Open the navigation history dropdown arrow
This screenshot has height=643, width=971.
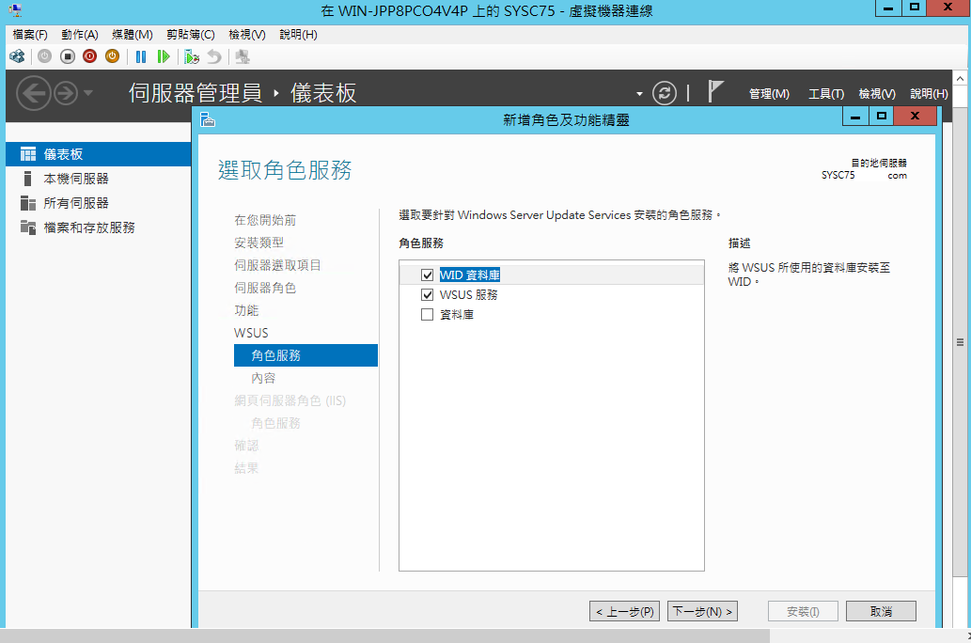[x=88, y=93]
